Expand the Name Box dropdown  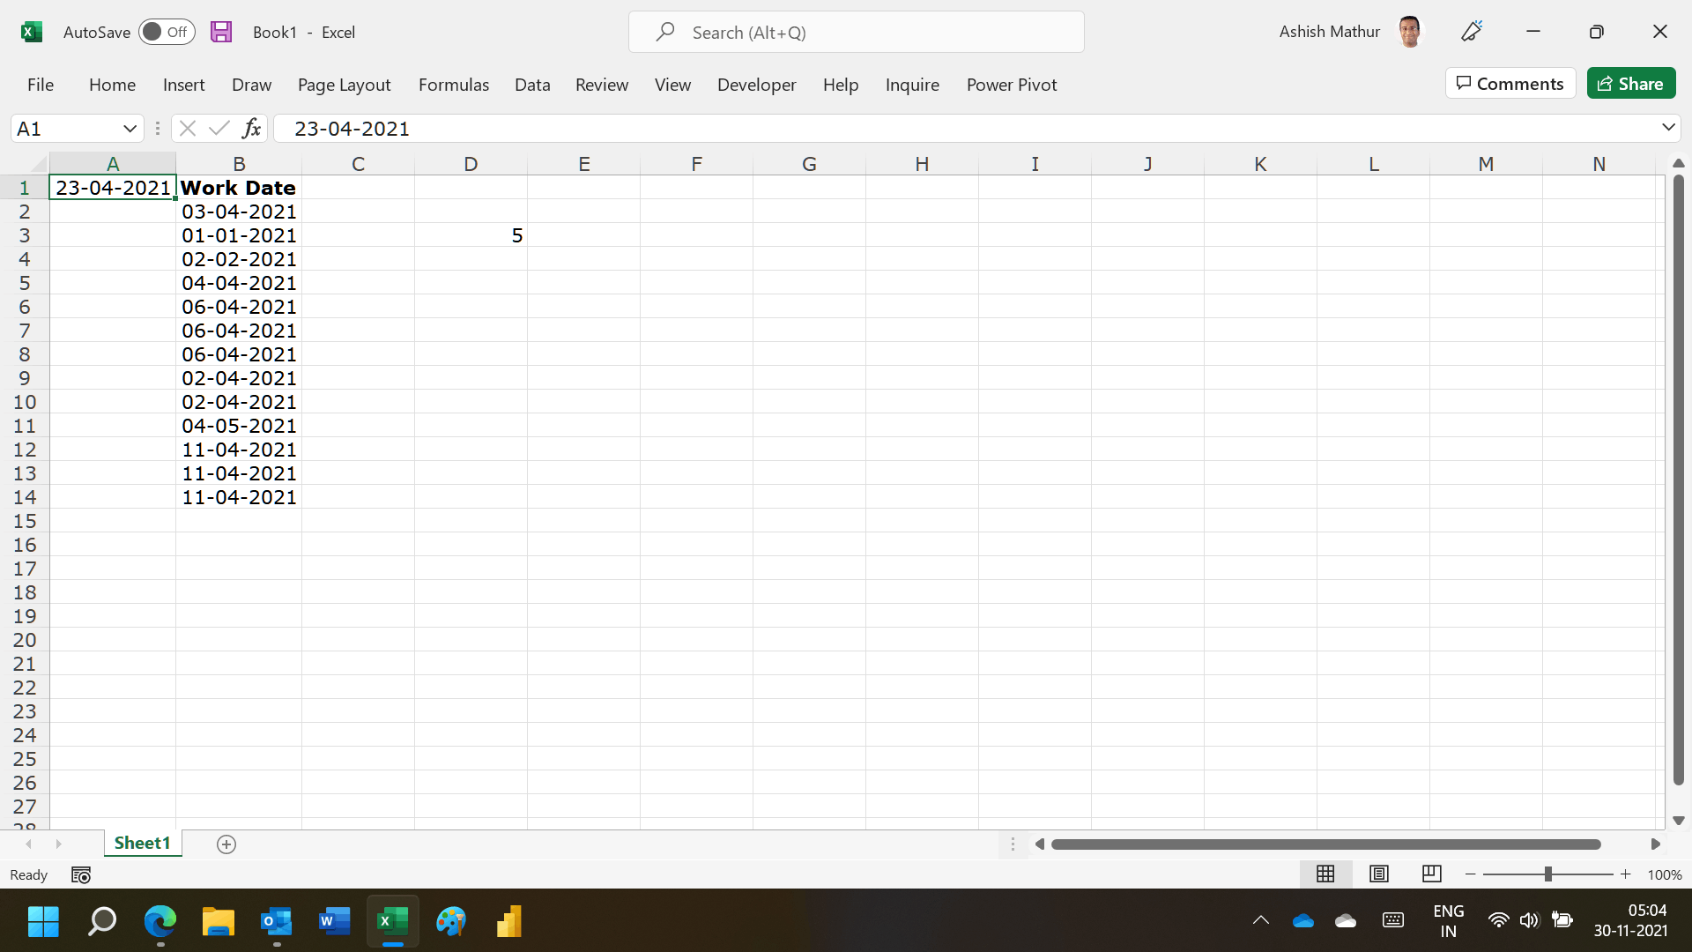click(130, 129)
